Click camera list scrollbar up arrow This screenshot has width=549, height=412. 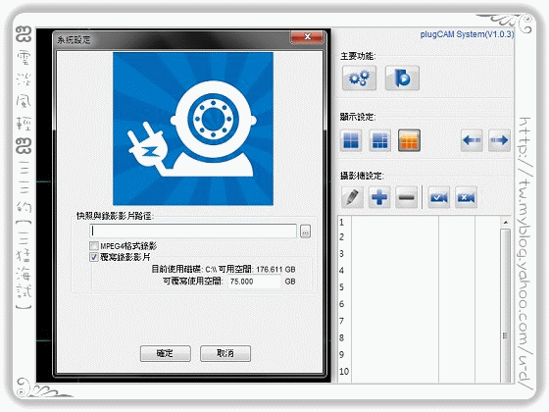505,222
